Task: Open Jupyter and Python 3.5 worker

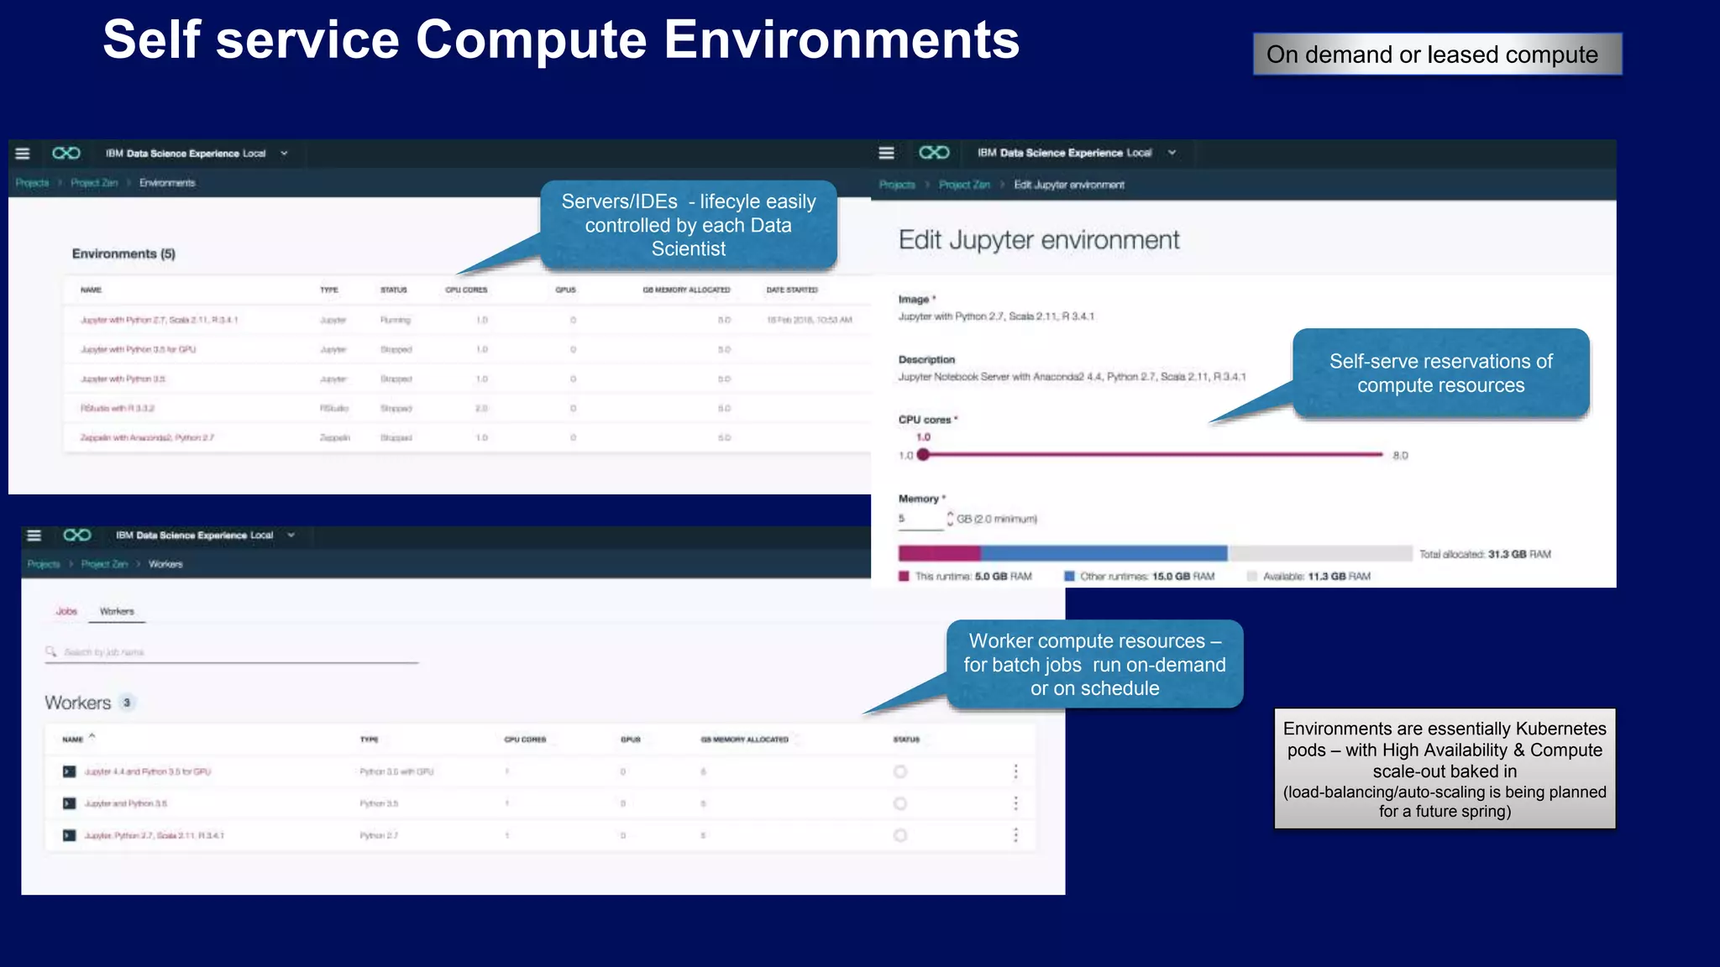Action: pos(125,803)
